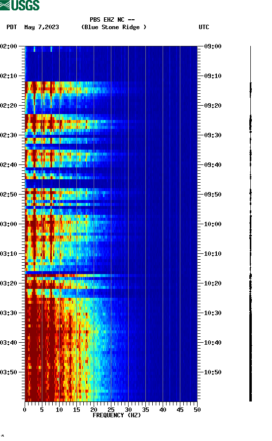Click the spectrogram plot image
272x441 pixels.
(111, 224)
